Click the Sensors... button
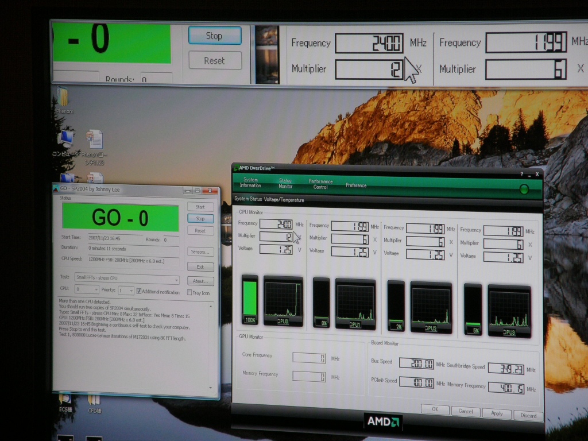588x441 pixels. [x=200, y=252]
